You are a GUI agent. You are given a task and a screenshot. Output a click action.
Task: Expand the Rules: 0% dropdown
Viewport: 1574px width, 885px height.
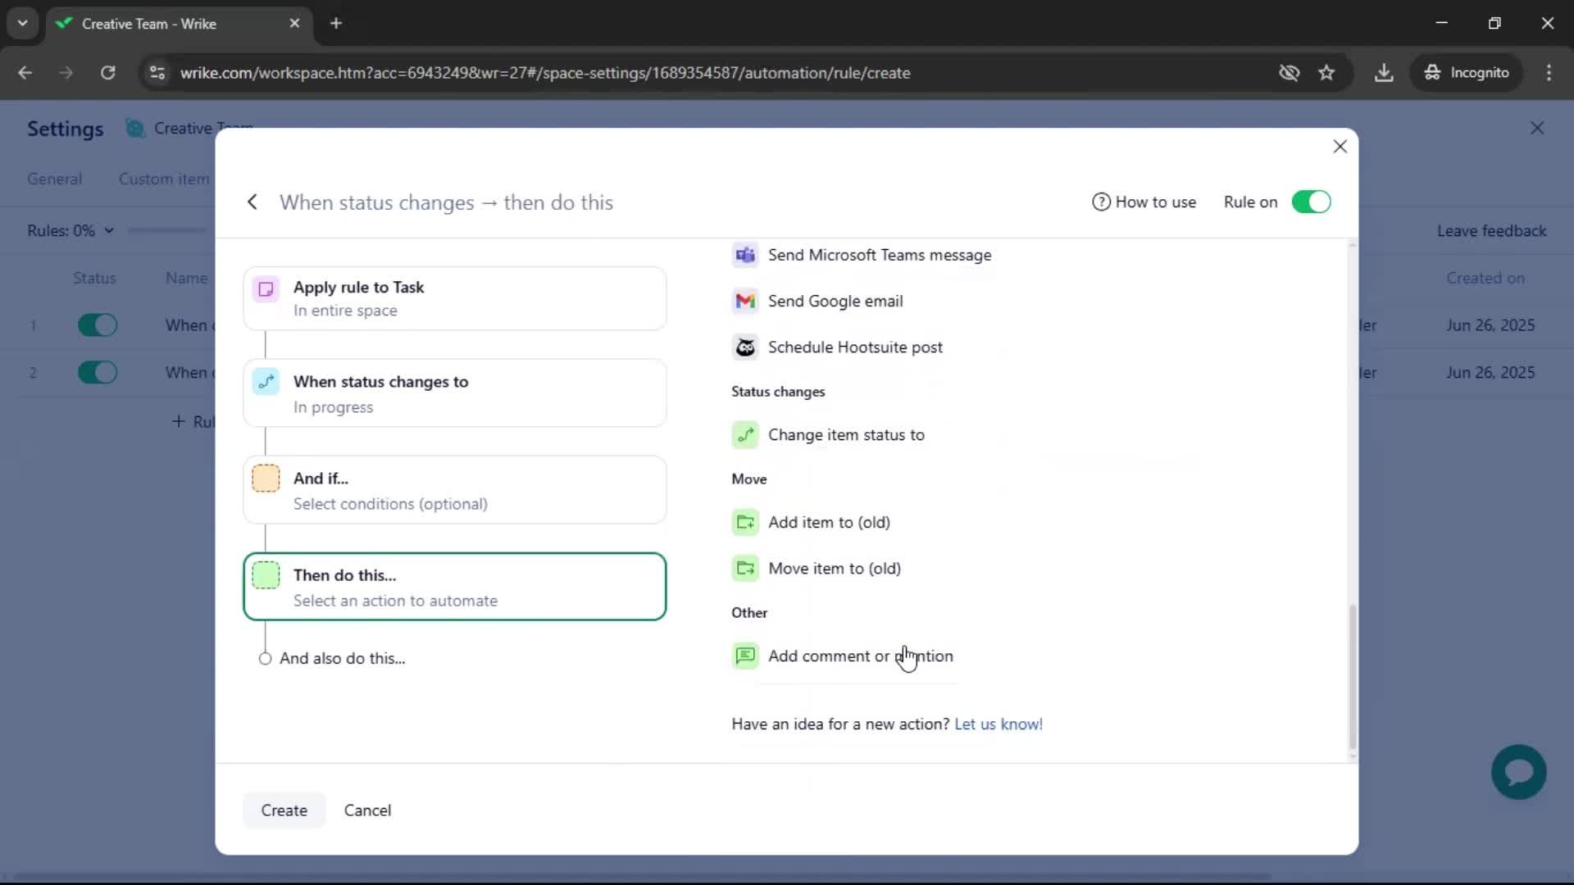point(71,231)
